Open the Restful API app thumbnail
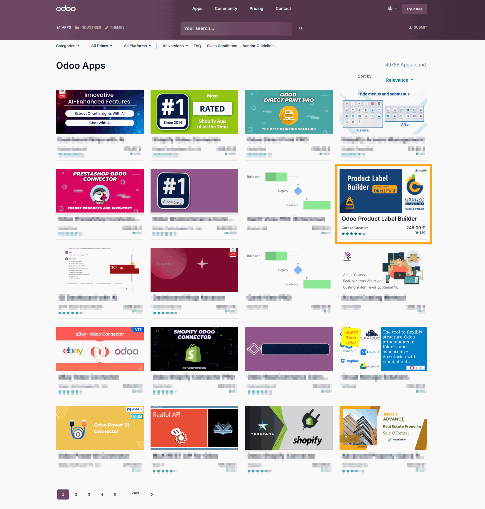485x509 pixels. click(x=194, y=428)
